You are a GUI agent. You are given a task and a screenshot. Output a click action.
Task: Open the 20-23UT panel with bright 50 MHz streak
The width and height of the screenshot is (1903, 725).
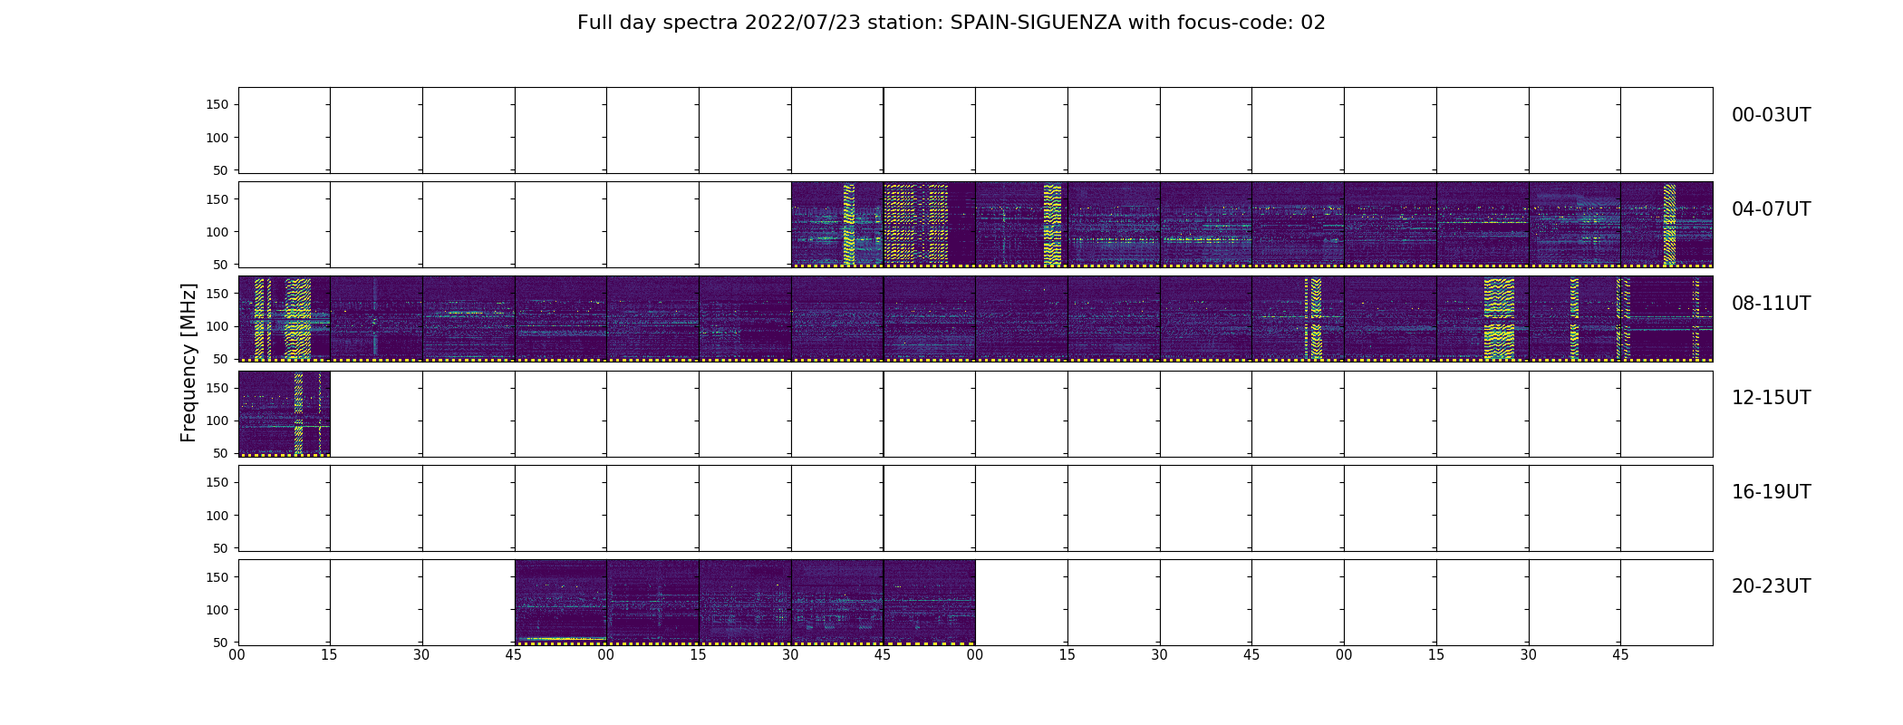[561, 603]
